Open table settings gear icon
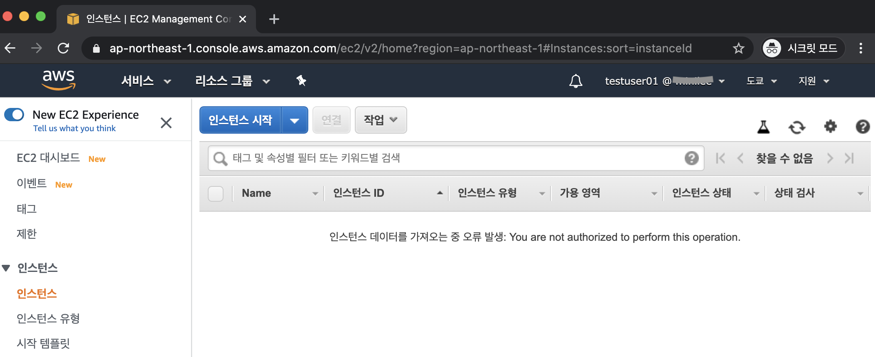The width and height of the screenshot is (875, 357). click(830, 126)
